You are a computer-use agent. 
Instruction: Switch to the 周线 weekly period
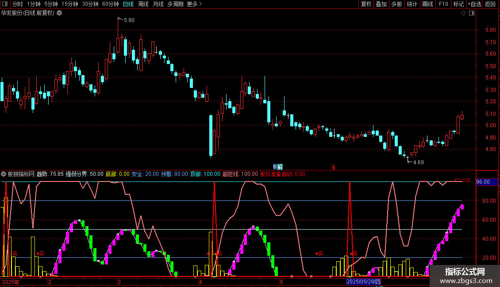tap(143, 4)
